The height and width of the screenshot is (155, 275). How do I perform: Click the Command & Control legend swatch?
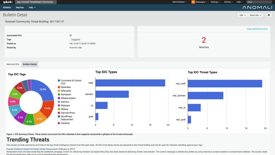[x=59, y=80]
